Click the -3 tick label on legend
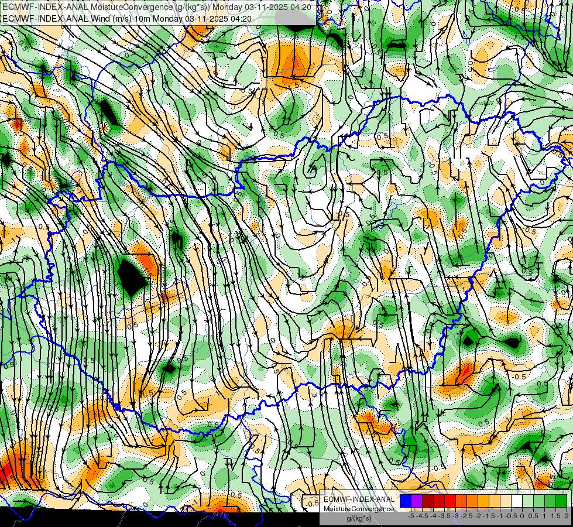This screenshot has height=527, width=573. pos(456,516)
